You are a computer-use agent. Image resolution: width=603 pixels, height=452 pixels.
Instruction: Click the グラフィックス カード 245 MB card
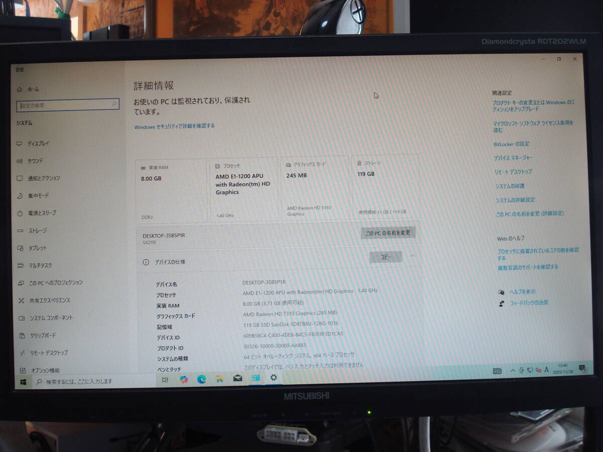click(x=315, y=188)
